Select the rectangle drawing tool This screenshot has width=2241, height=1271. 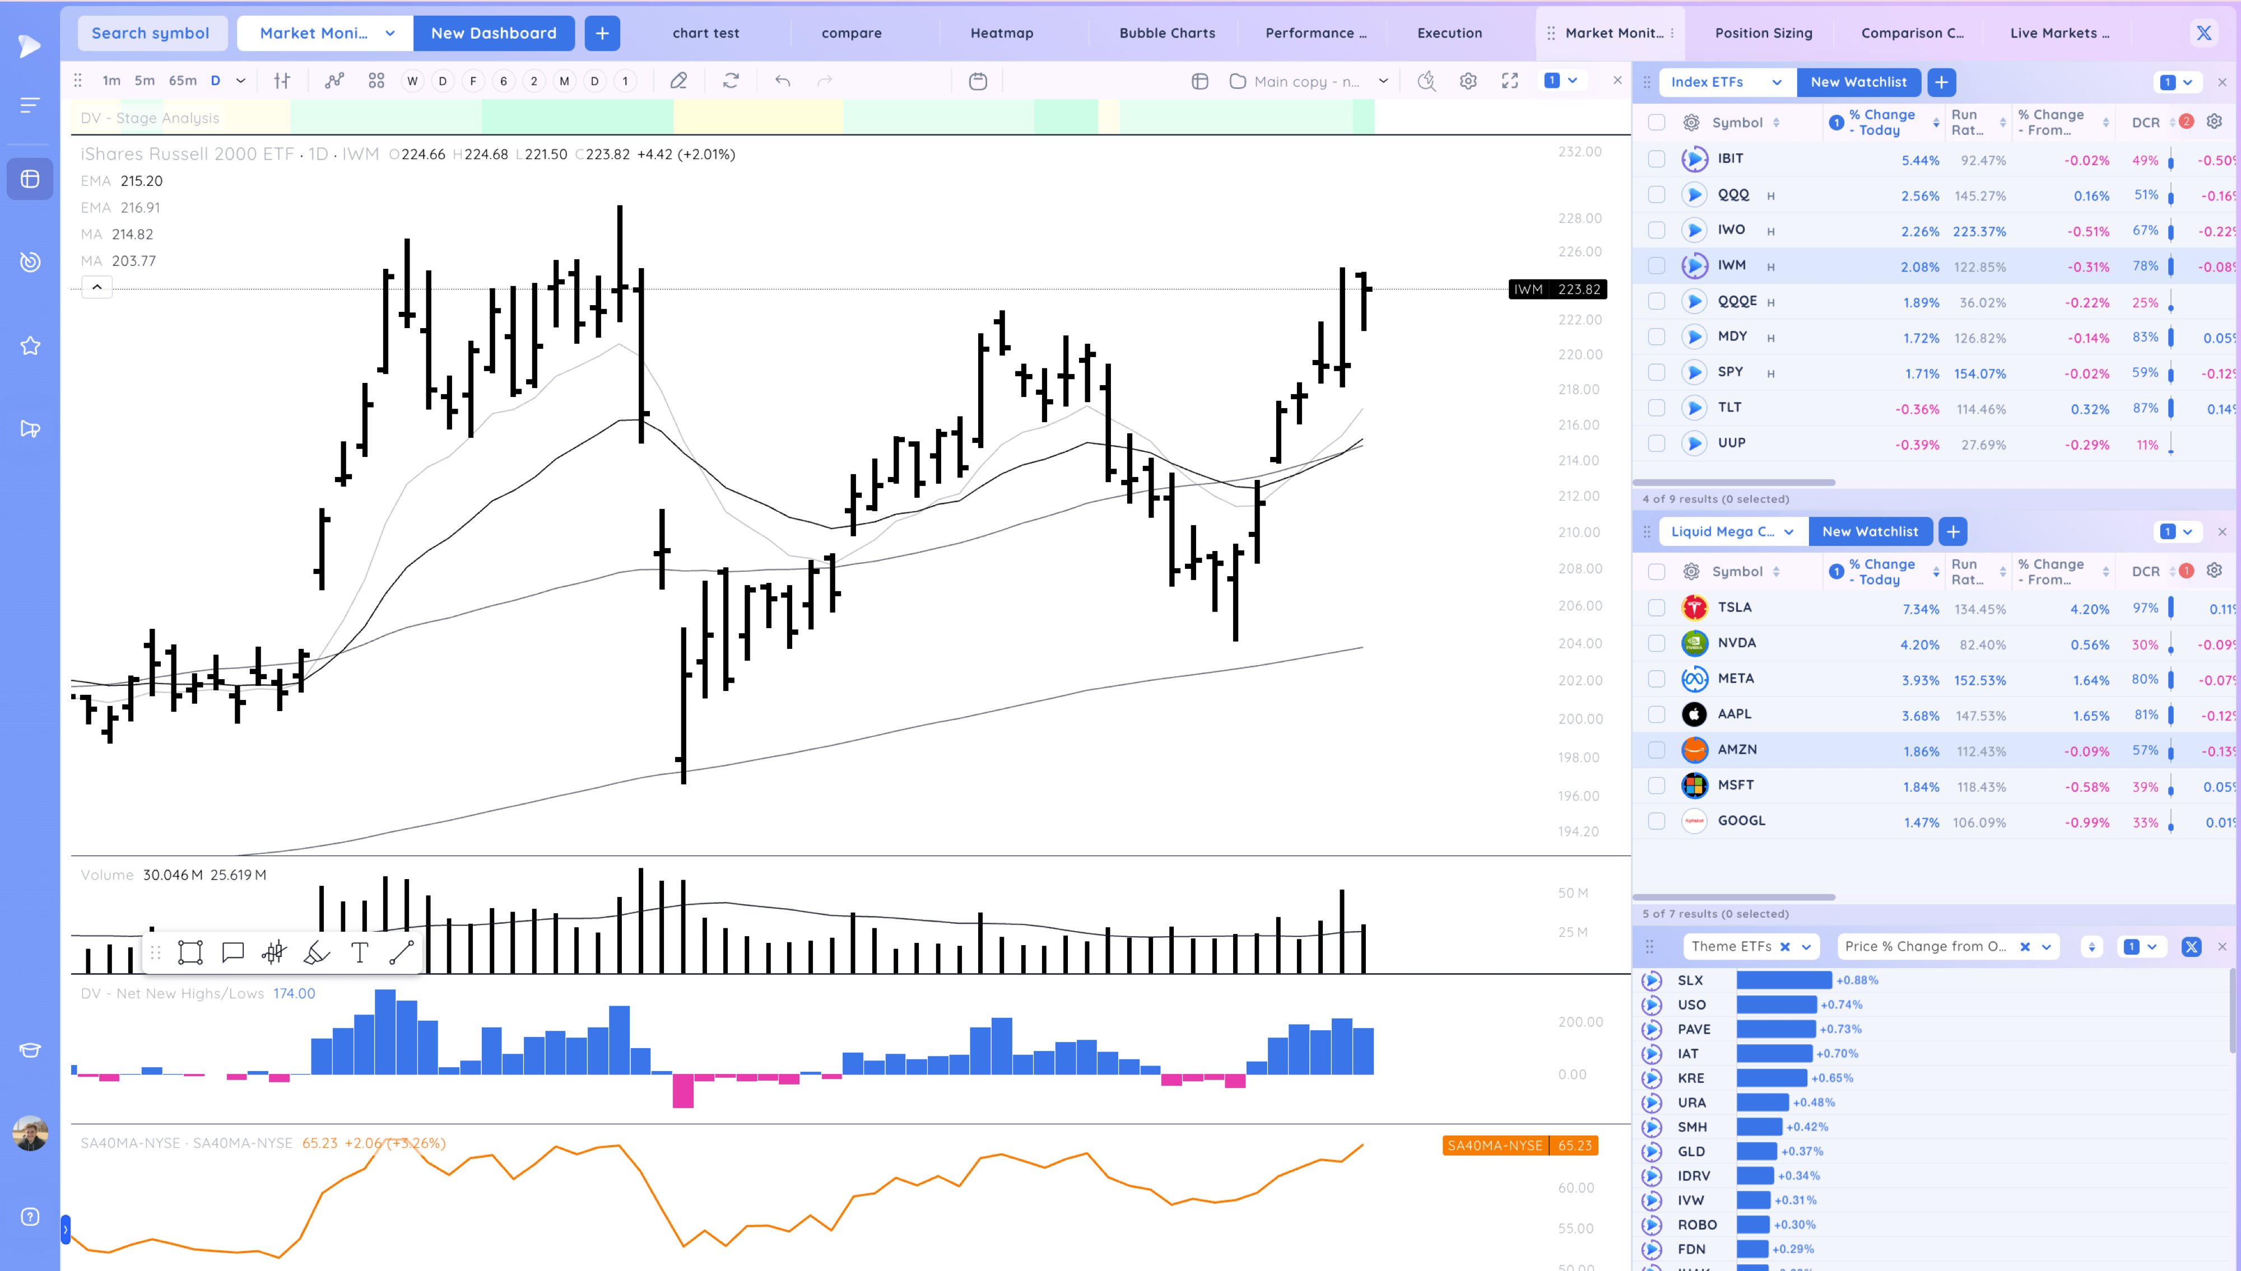pyautogui.click(x=190, y=952)
